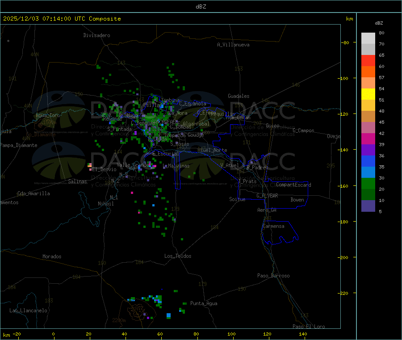The width and height of the screenshot is (402, 340).
Task: Click the Pampa_Diamante map label
Action: click(x=19, y=145)
